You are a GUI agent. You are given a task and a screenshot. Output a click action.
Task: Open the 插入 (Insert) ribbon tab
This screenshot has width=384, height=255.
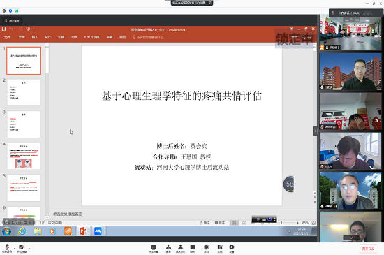click(x=35, y=37)
